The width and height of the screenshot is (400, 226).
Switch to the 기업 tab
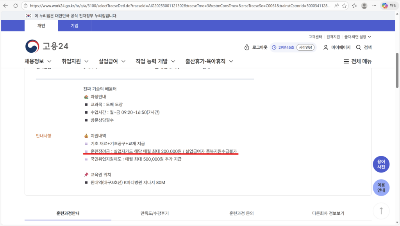point(74,26)
